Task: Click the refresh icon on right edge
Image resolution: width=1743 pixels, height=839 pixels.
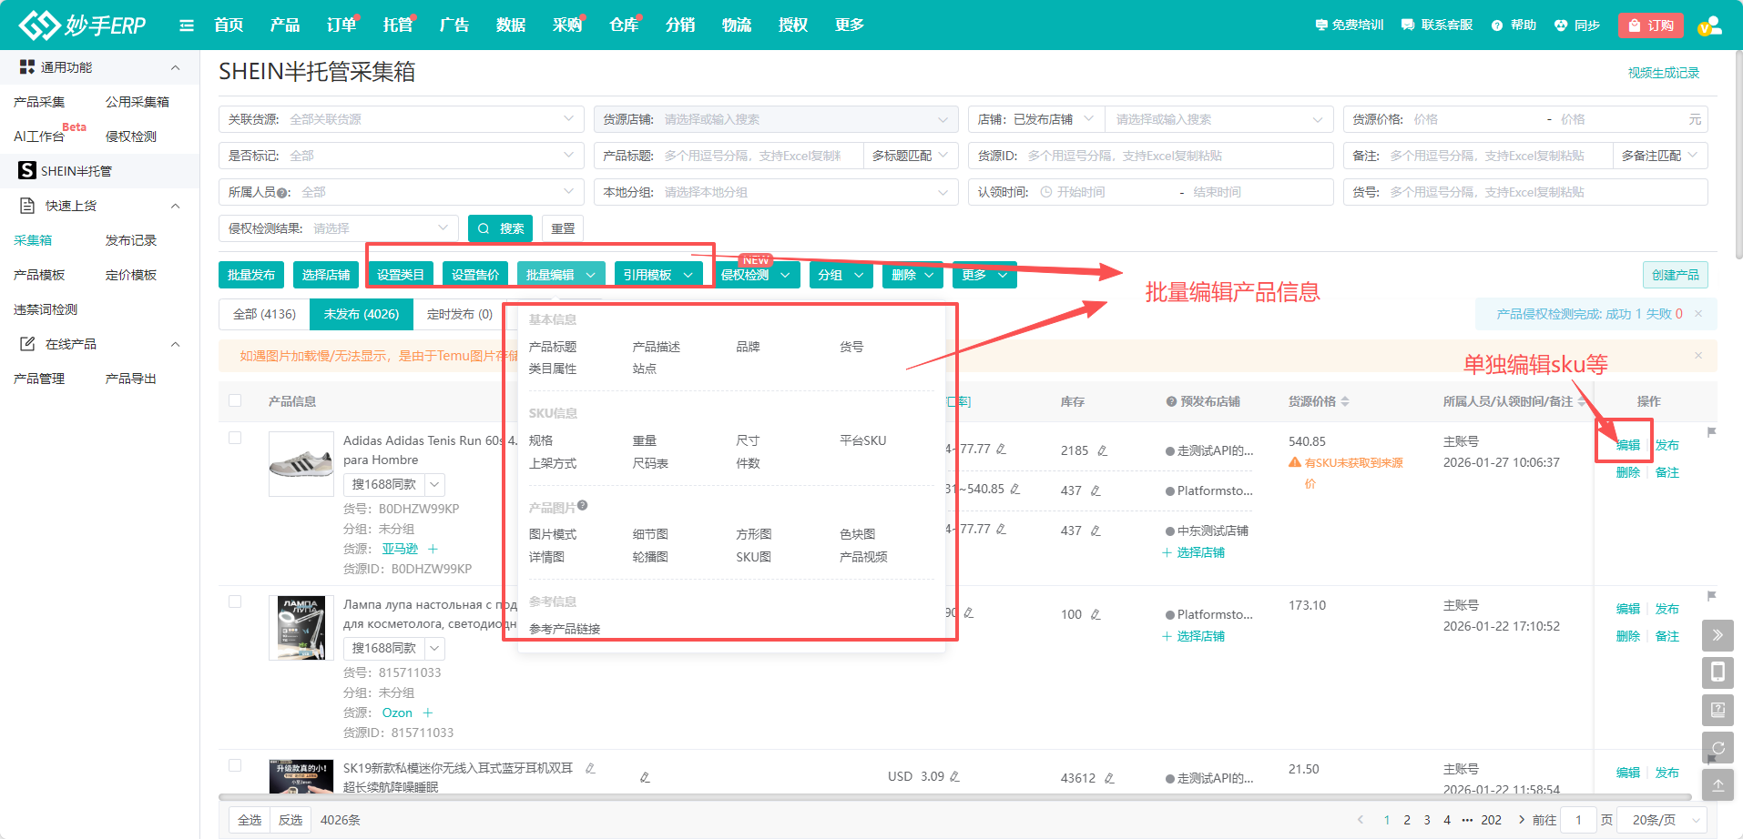Action: coord(1718,747)
